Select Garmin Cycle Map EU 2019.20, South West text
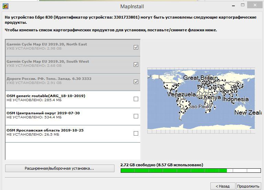 48,61
